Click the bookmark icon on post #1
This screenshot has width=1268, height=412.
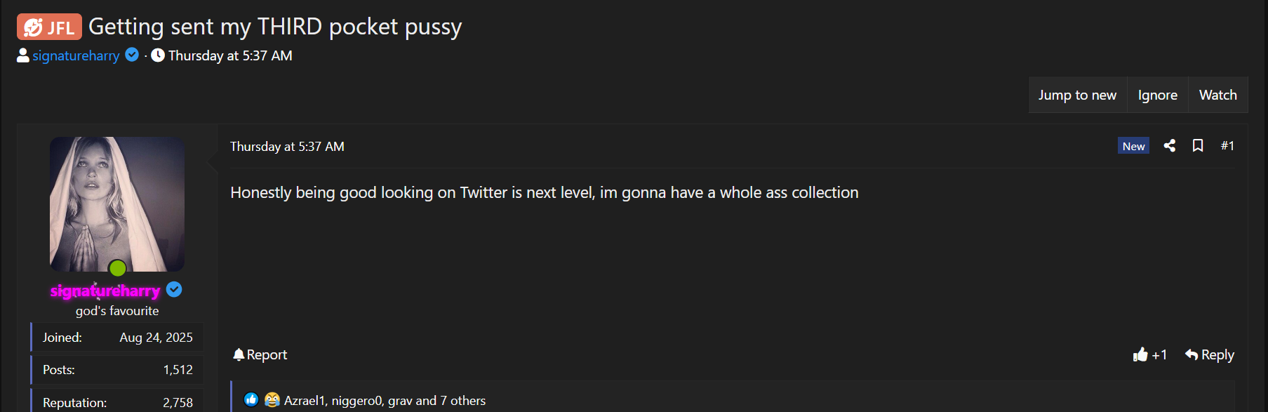(x=1198, y=145)
